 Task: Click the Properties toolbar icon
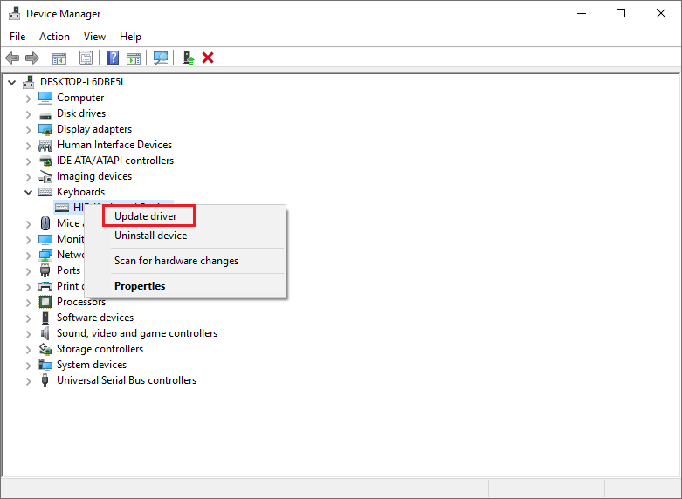[x=86, y=58]
